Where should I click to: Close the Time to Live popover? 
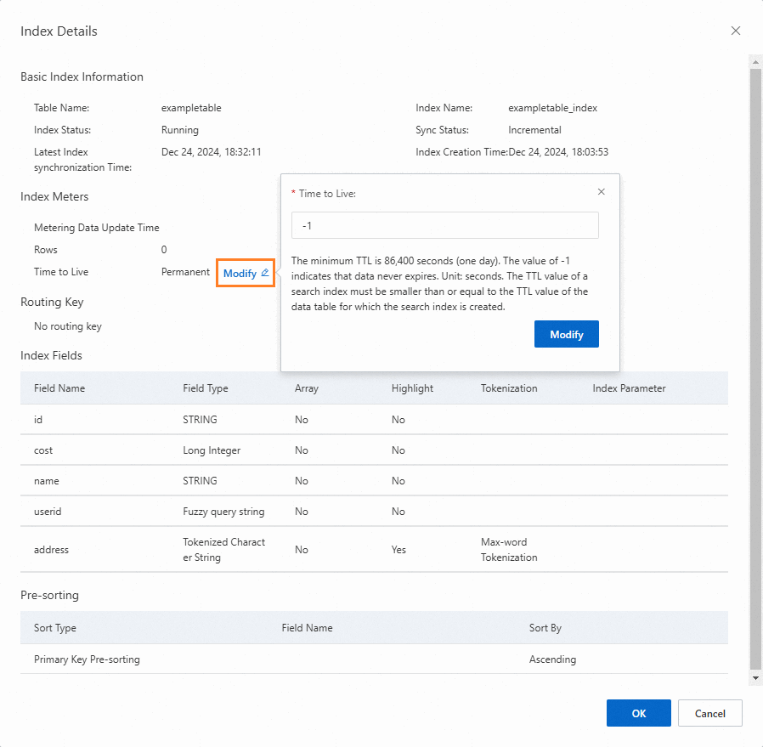tap(602, 192)
